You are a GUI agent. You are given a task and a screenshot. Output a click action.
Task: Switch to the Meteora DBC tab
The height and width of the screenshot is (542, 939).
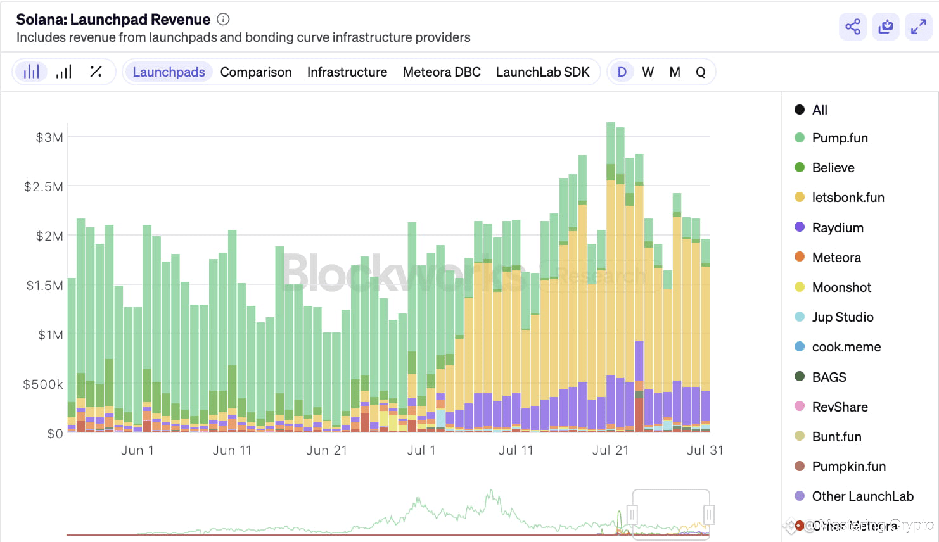point(442,72)
